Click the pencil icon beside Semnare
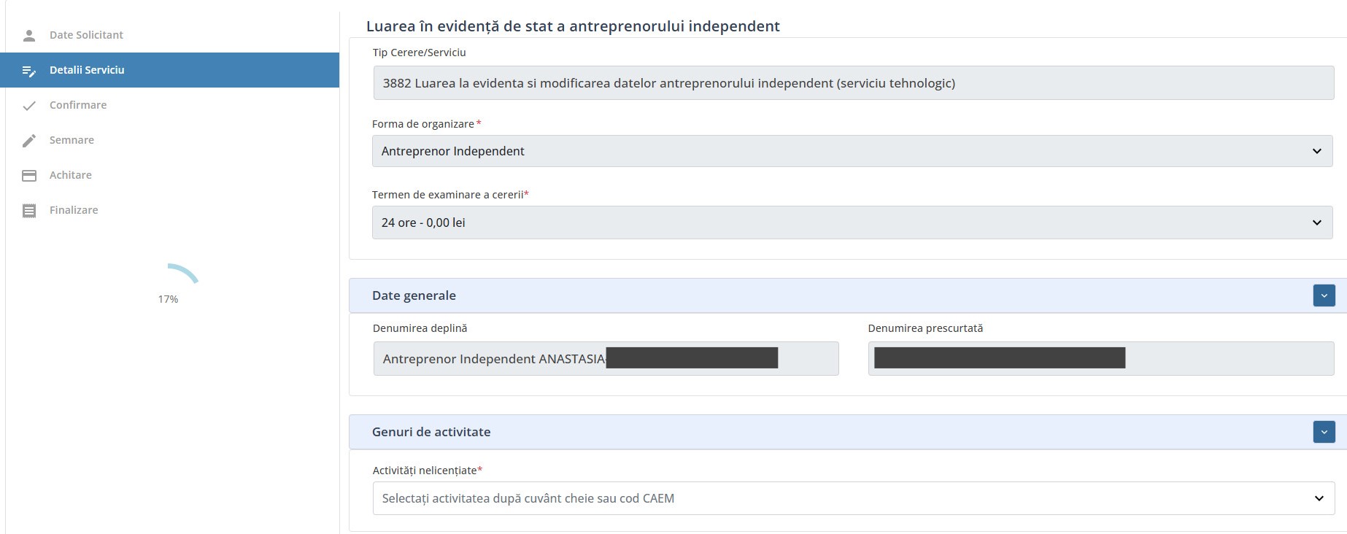The image size is (1347, 534). click(29, 141)
